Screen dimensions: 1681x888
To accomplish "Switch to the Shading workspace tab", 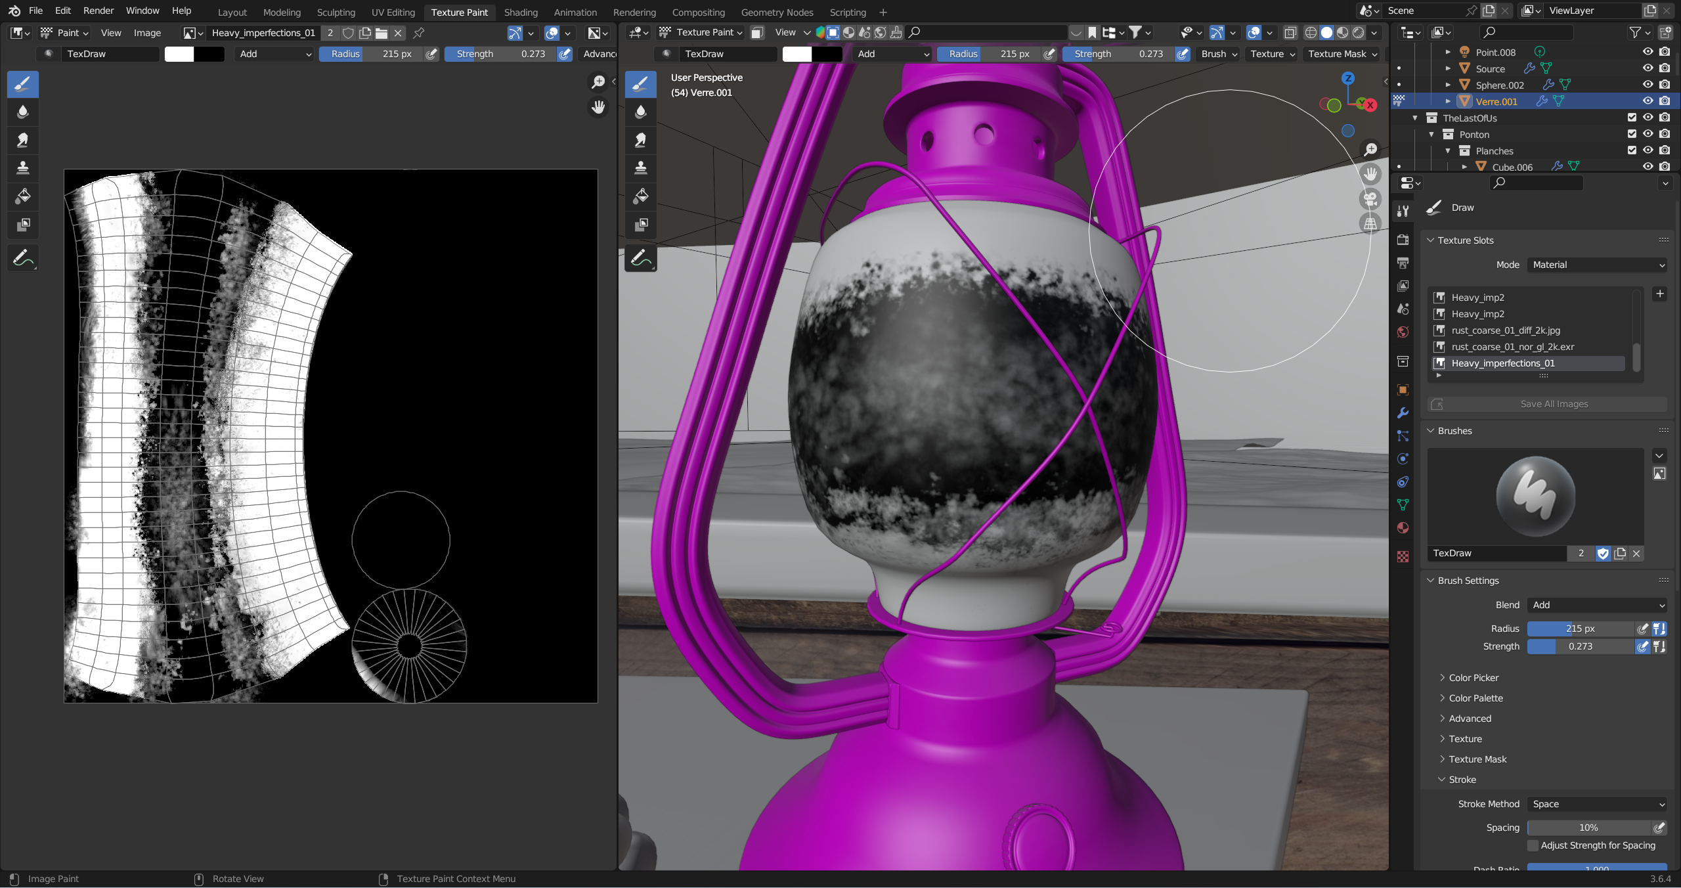I will 521,12.
